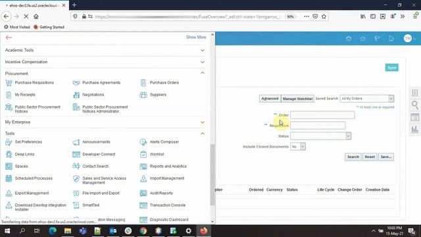421x237 pixels.
Task: Open Audit Reports icon
Action: [x=143, y=193]
